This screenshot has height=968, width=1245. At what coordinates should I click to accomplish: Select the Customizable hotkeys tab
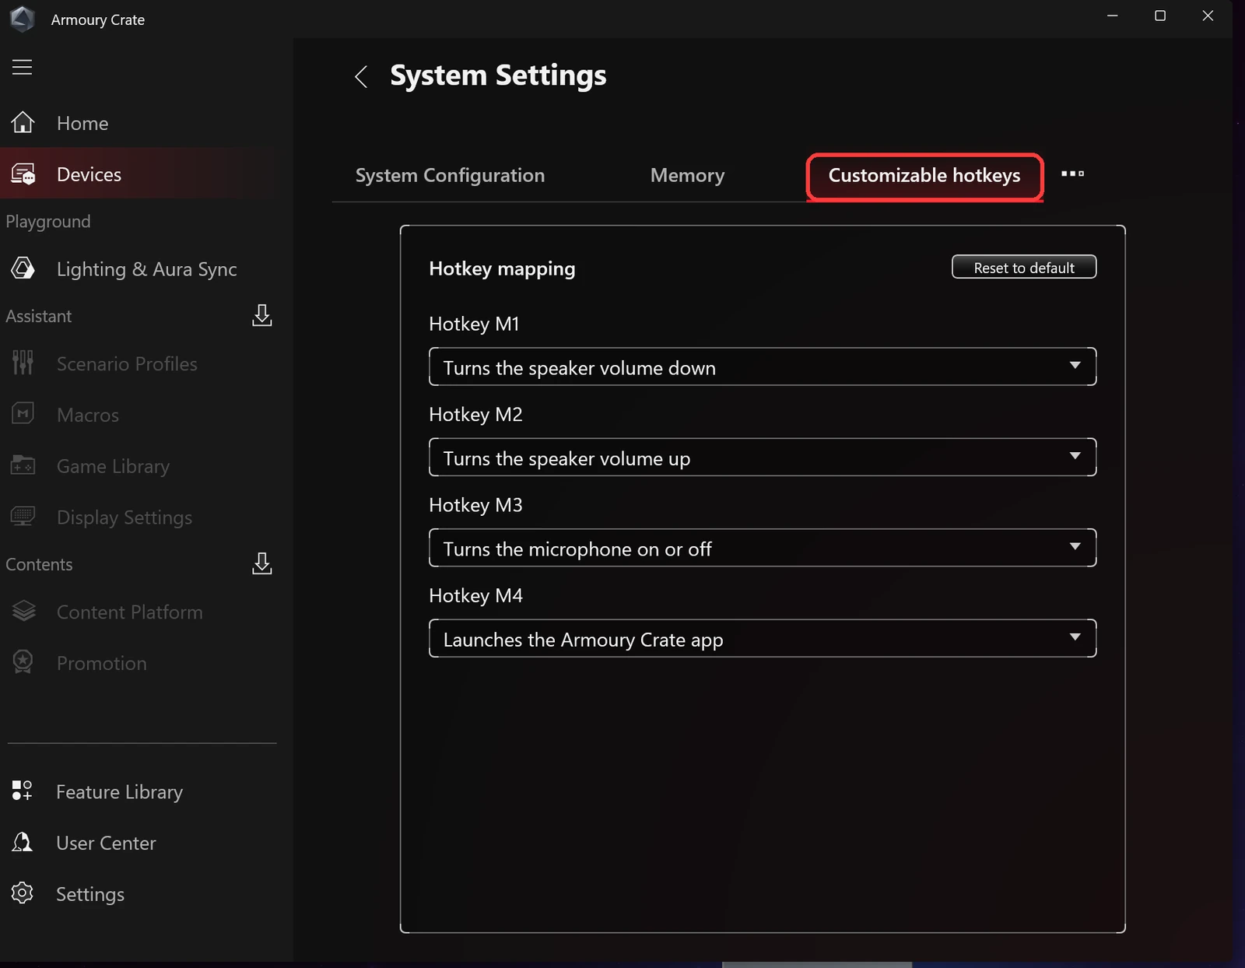pyautogui.click(x=924, y=177)
